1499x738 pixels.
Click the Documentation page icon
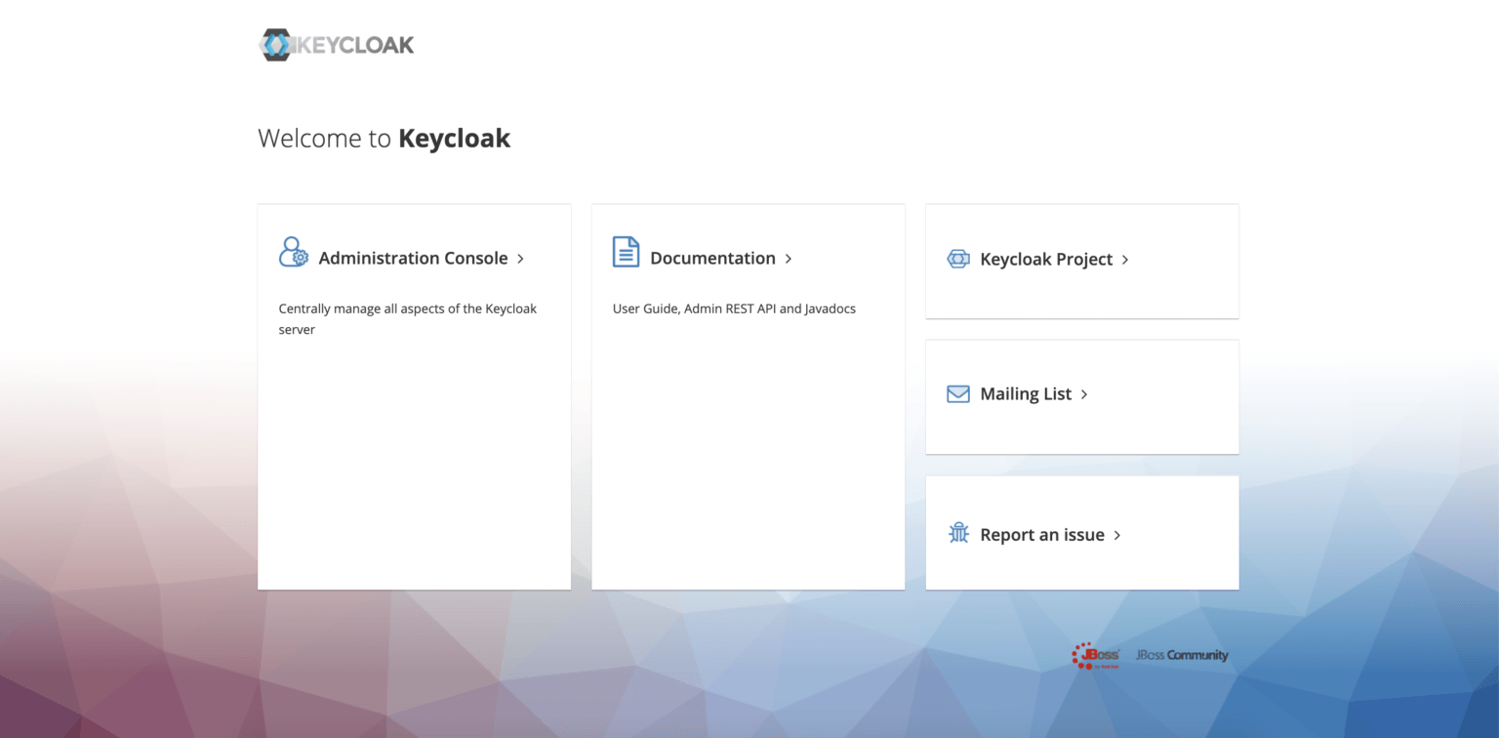click(626, 252)
